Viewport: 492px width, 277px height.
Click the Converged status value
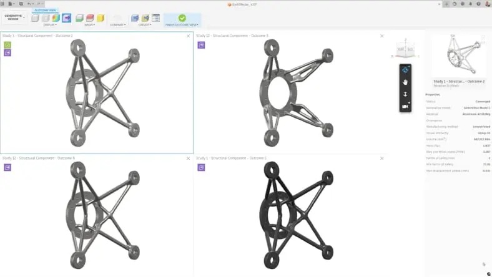coord(483,101)
